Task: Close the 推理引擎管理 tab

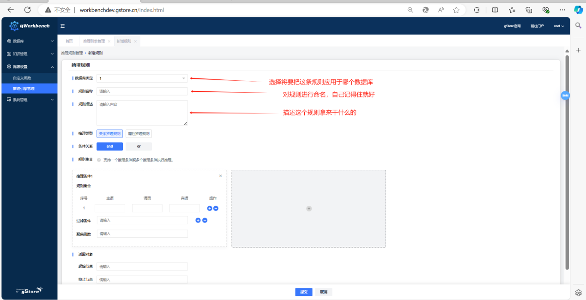Action: point(109,41)
